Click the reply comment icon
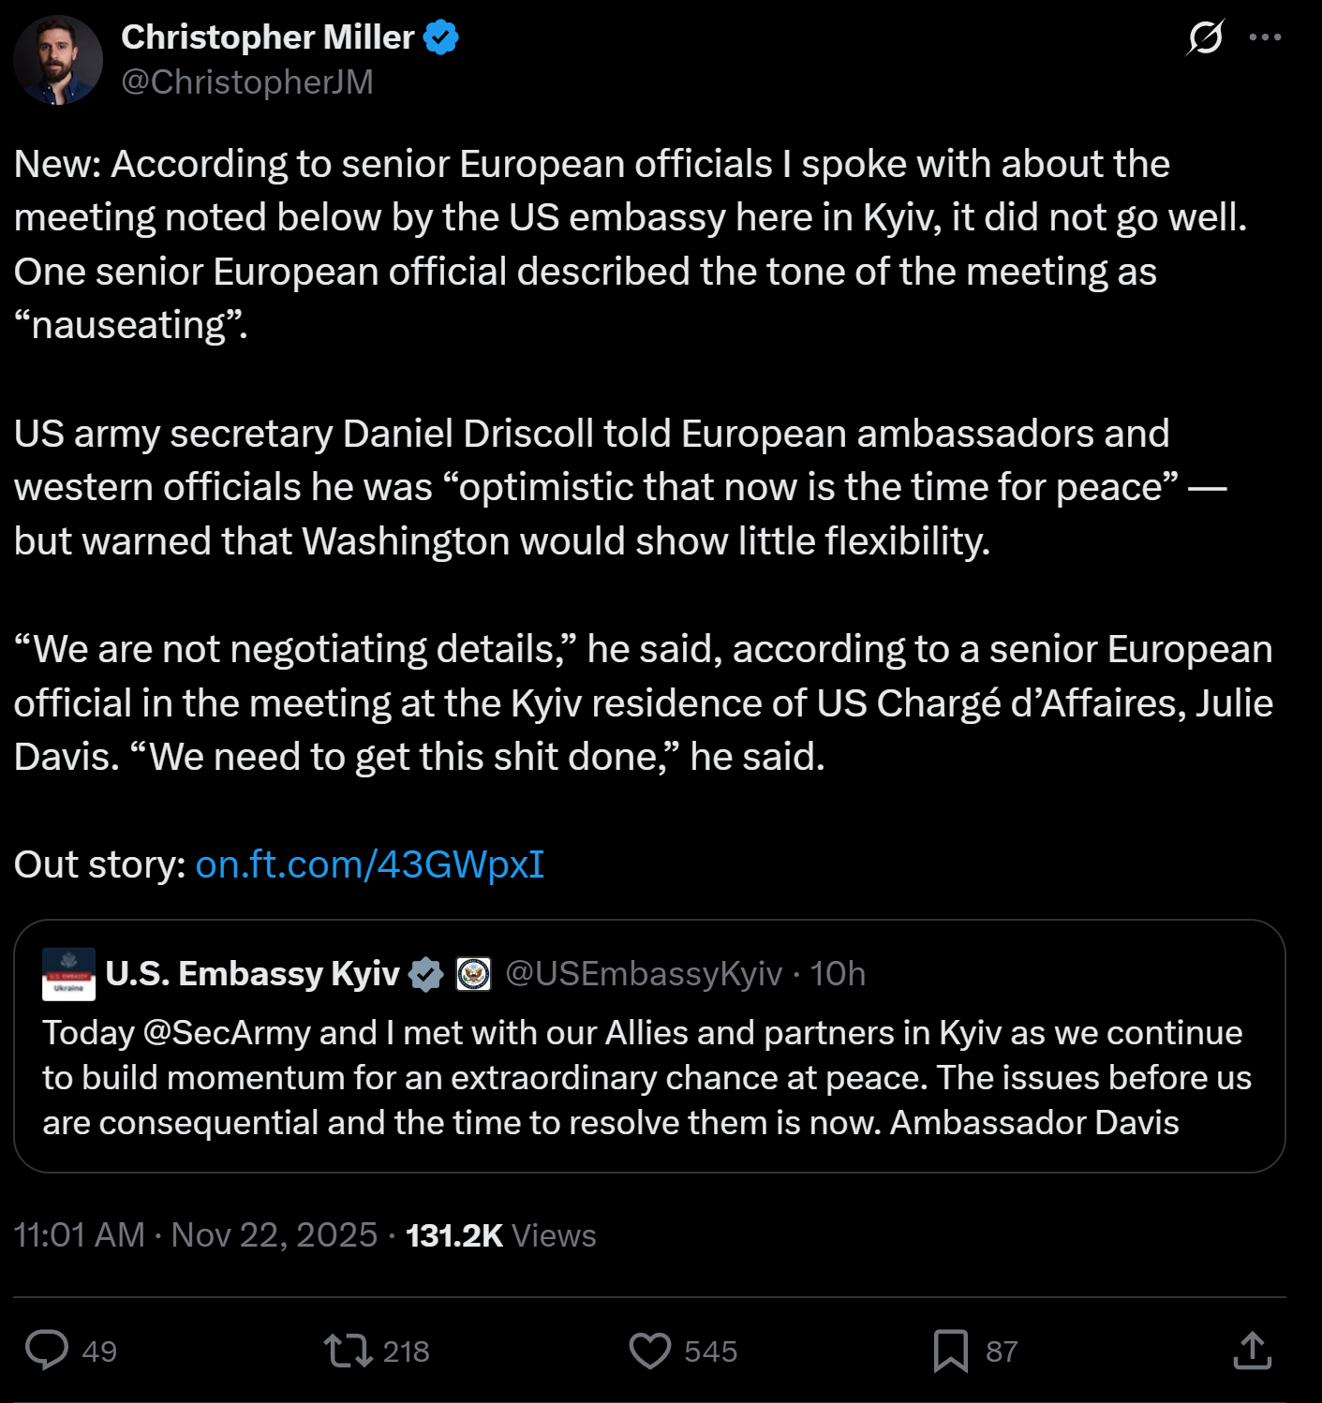 pos(47,1351)
